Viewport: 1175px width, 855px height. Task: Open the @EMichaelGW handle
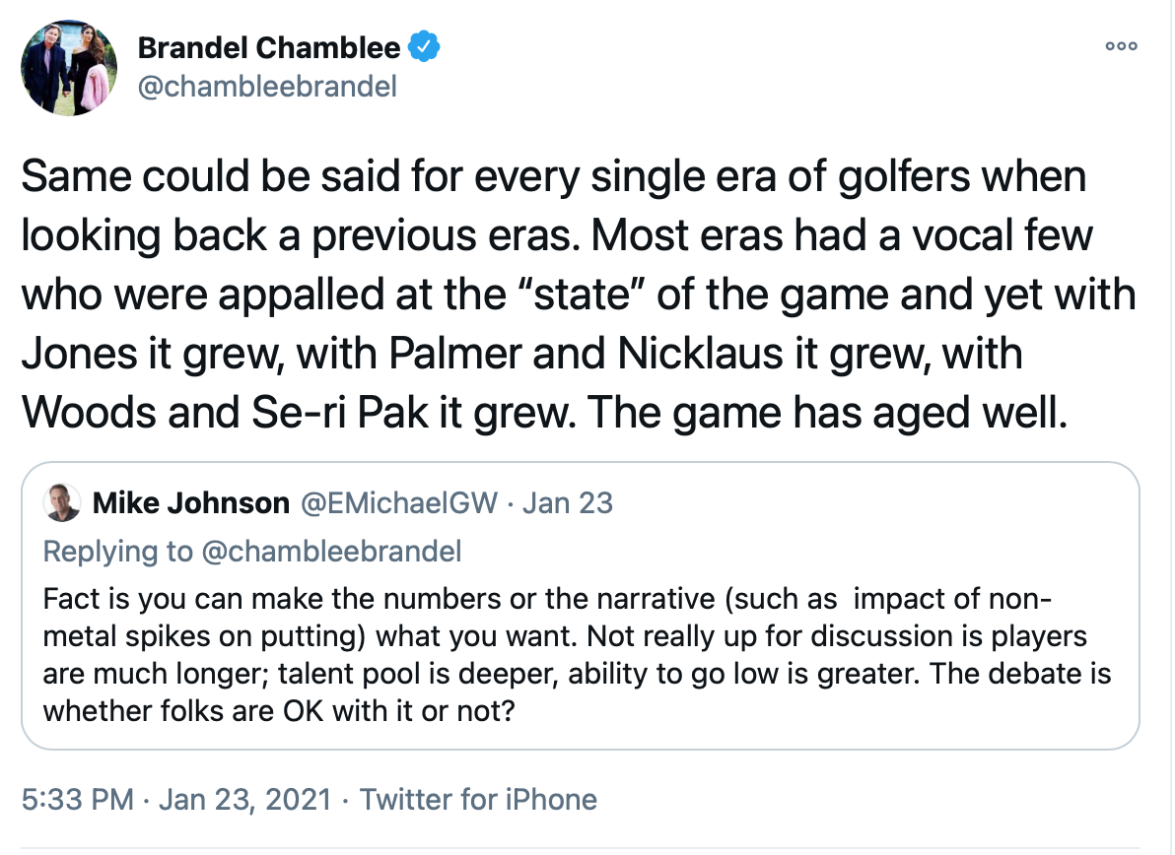398,503
